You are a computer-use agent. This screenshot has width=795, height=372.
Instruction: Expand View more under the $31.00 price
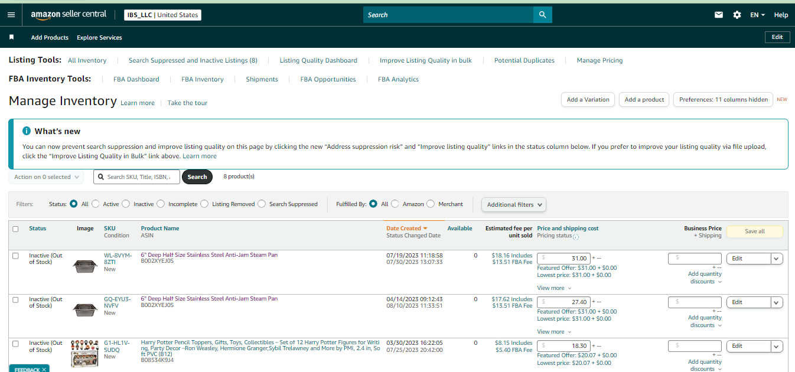pos(554,288)
